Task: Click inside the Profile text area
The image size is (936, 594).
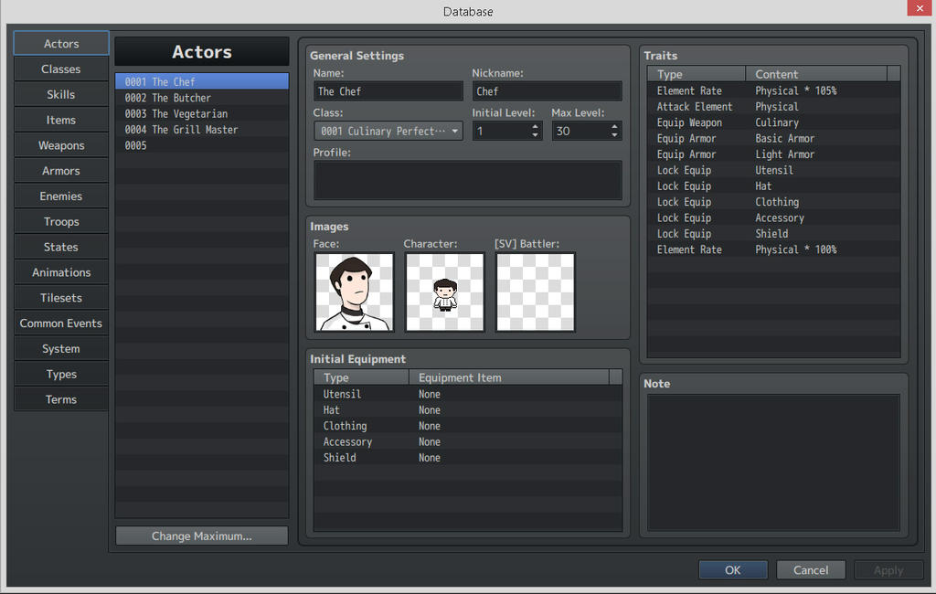Action: (467, 180)
